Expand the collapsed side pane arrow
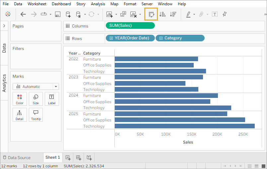This screenshot has width=267, height=169. pos(4,25)
